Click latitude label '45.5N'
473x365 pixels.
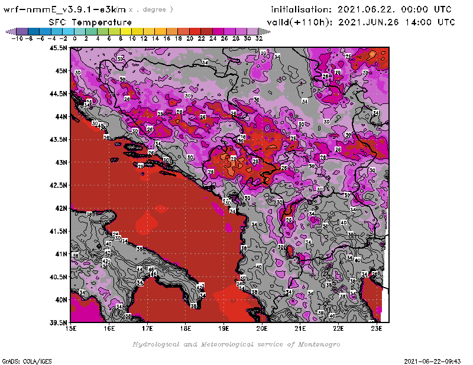[59, 48]
